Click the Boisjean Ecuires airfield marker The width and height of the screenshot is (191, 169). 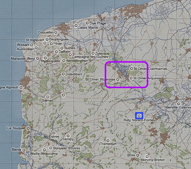coord(51,148)
